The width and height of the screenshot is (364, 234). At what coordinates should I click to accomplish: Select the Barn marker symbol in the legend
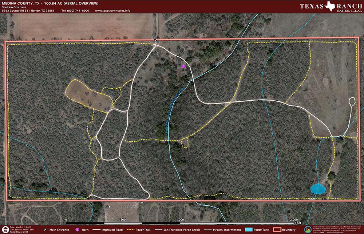(78, 230)
